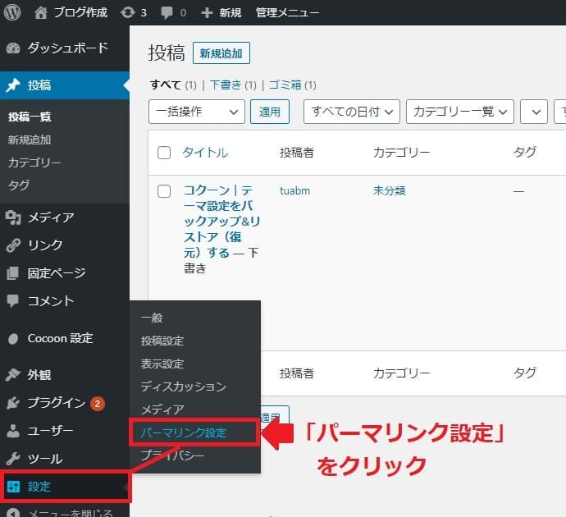The image size is (566, 517).
Task: Click author link tuabm
Action: click(294, 190)
